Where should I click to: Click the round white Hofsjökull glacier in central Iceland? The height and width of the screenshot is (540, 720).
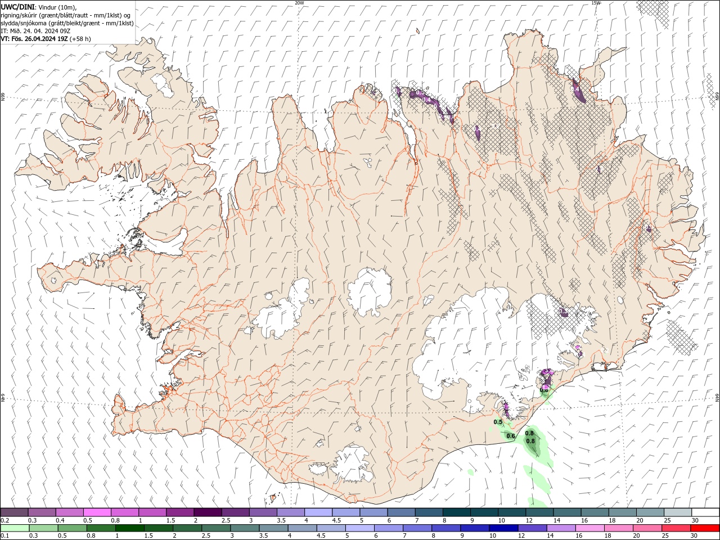click(x=370, y=291)
